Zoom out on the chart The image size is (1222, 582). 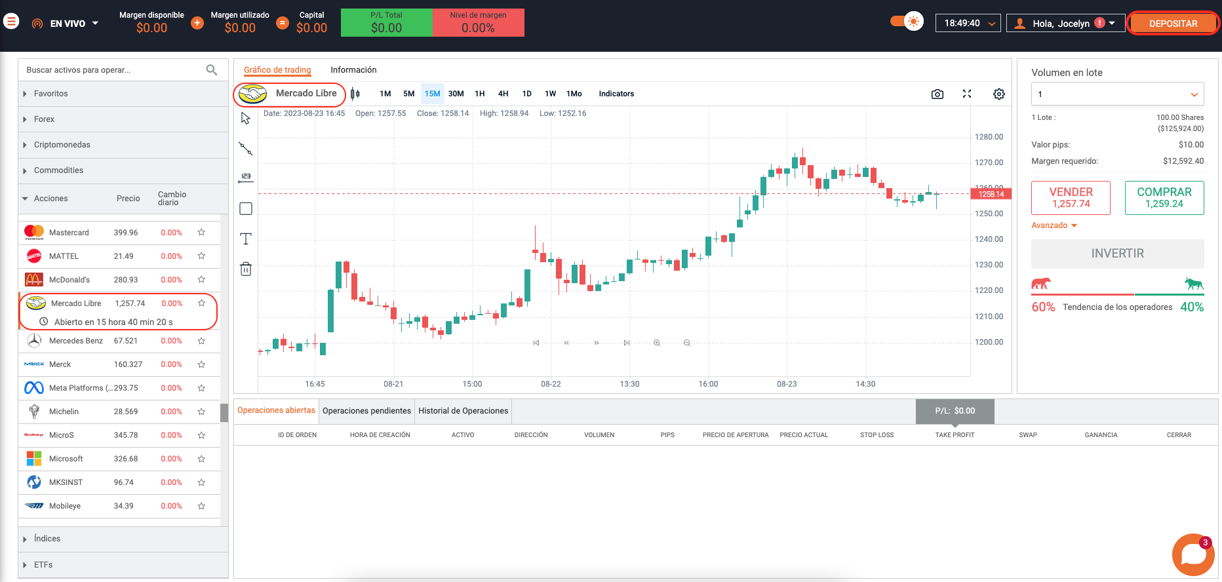tap(687, 343)
